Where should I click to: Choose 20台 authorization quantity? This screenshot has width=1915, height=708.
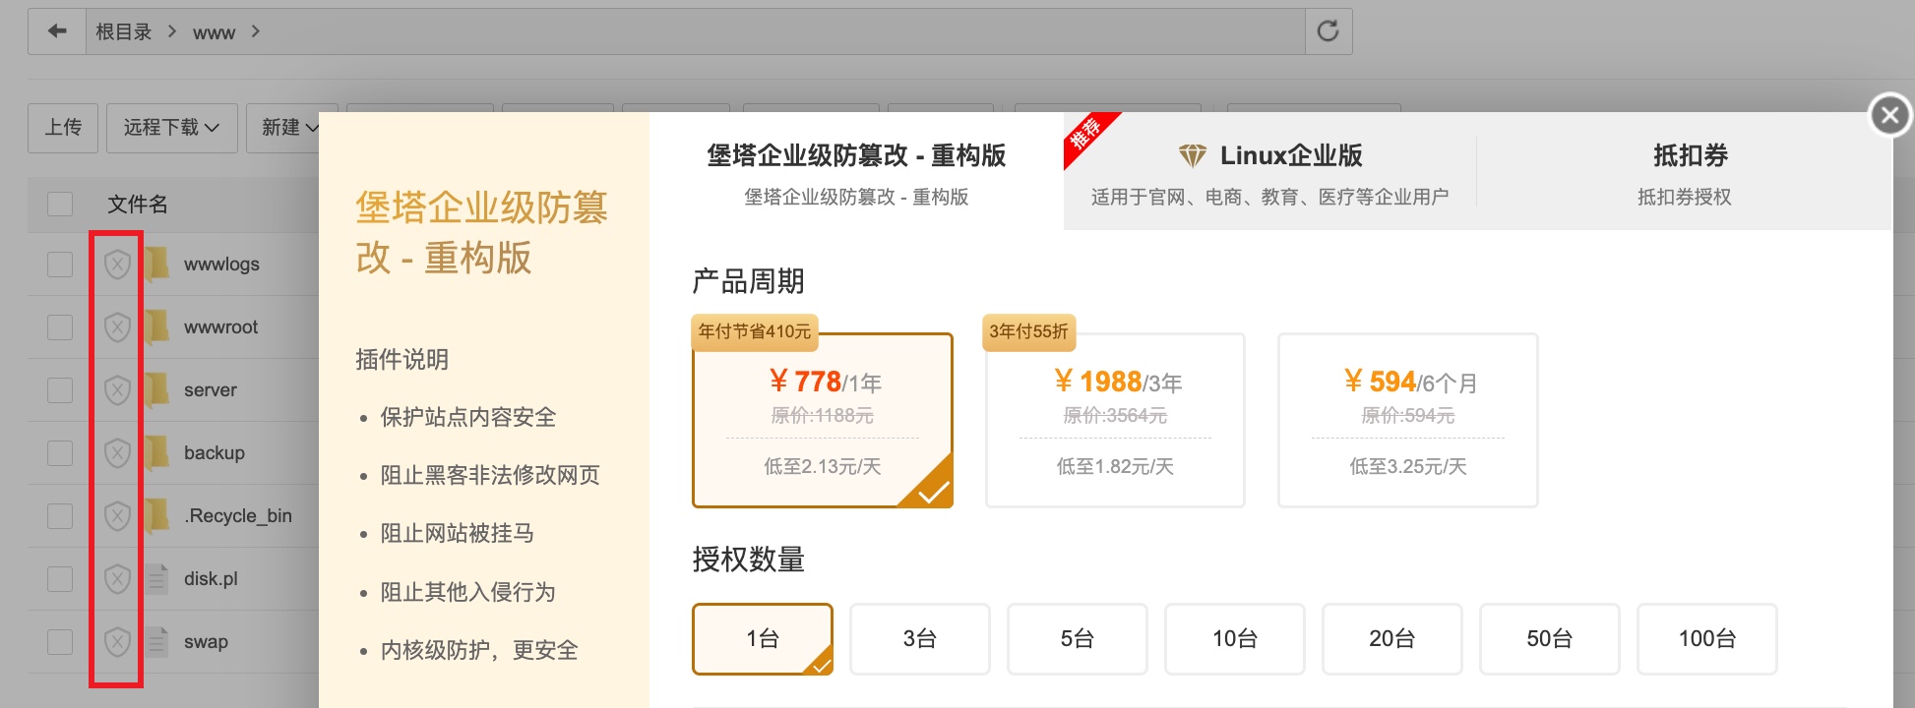pyautogui.click(x=1392, y=639)
